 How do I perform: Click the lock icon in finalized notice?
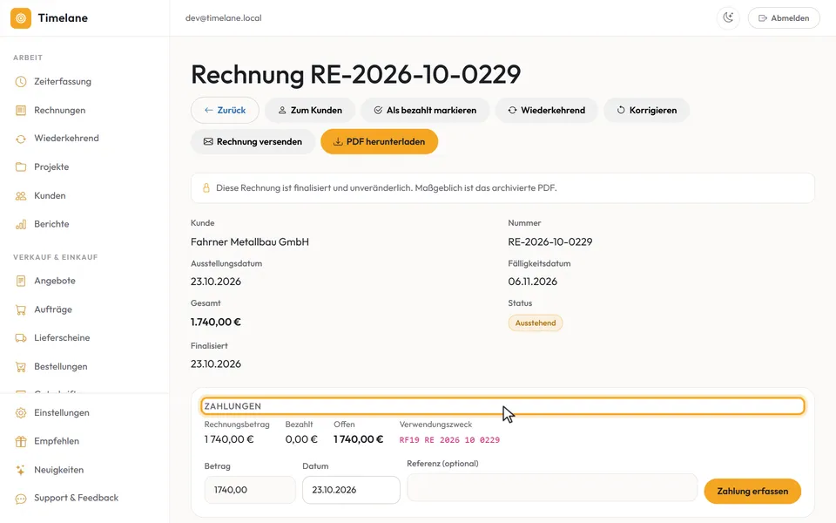tap(206, 188)
